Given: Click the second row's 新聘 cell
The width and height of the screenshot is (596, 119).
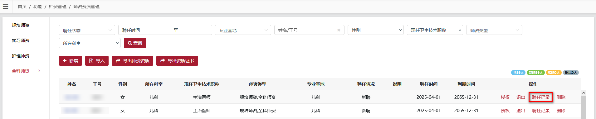Looking at the screenshot, I should pos(366,111).
